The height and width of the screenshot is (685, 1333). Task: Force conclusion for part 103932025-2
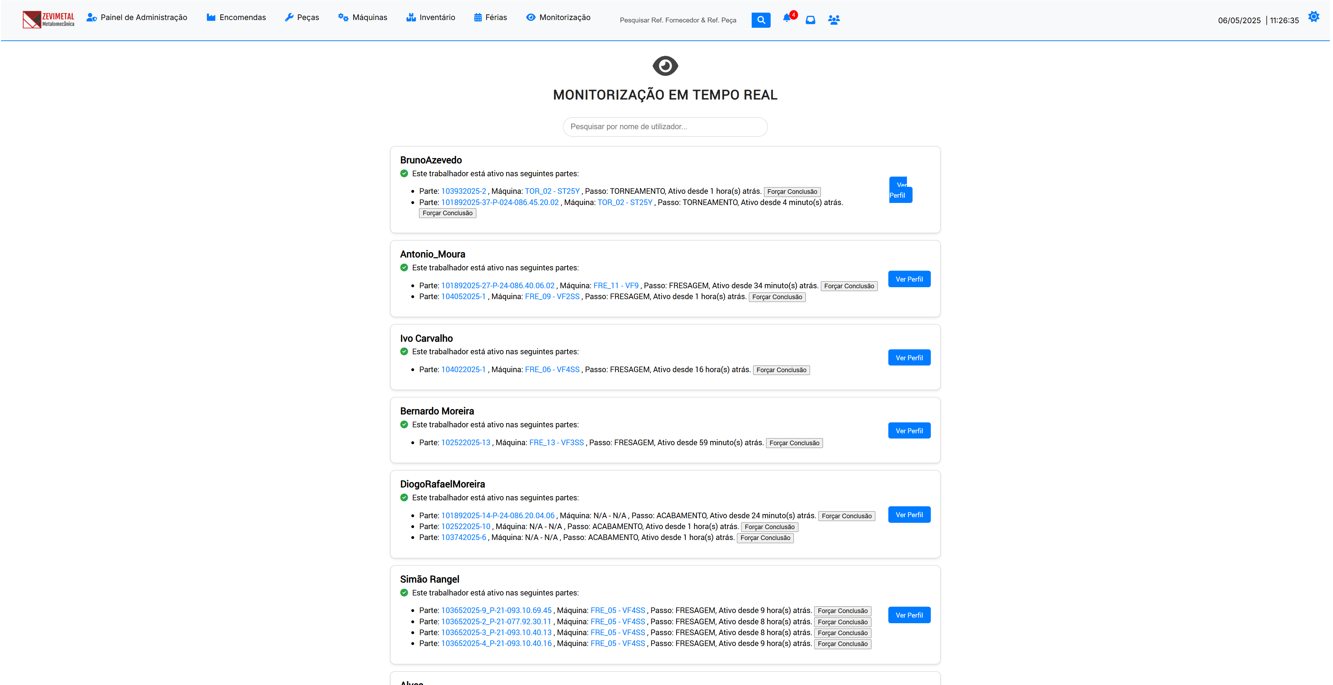click(792, 192)
